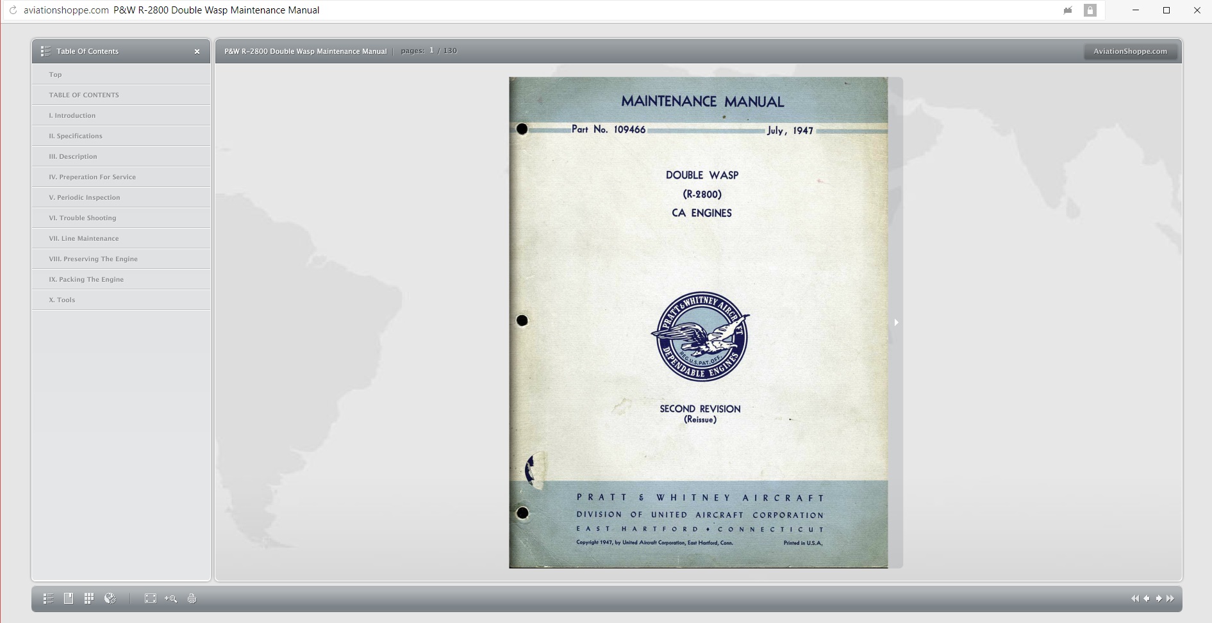Reload the page via refresh icon

click(13, 10)
